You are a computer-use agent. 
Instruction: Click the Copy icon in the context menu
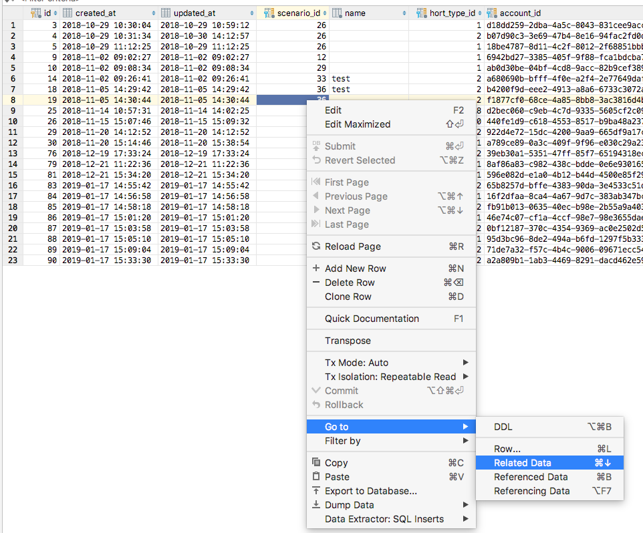(315, 462)
